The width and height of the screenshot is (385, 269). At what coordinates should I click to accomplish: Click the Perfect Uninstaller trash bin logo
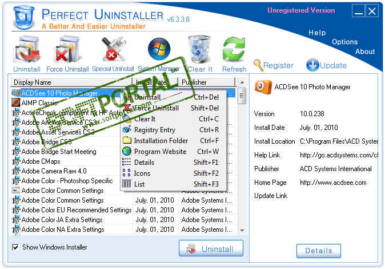pos(23,17)
